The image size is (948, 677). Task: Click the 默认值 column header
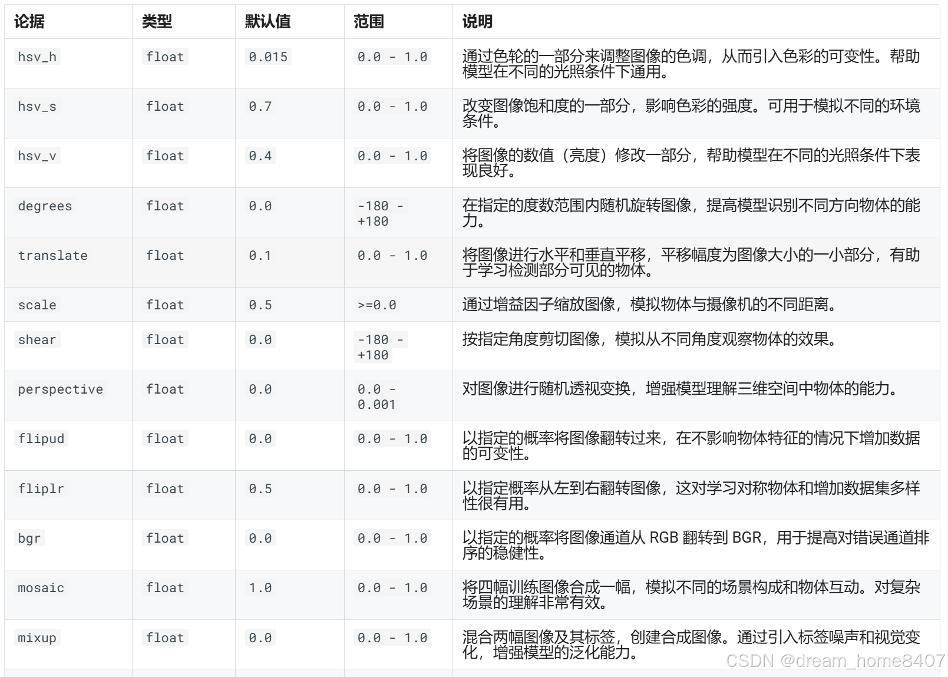268,21
